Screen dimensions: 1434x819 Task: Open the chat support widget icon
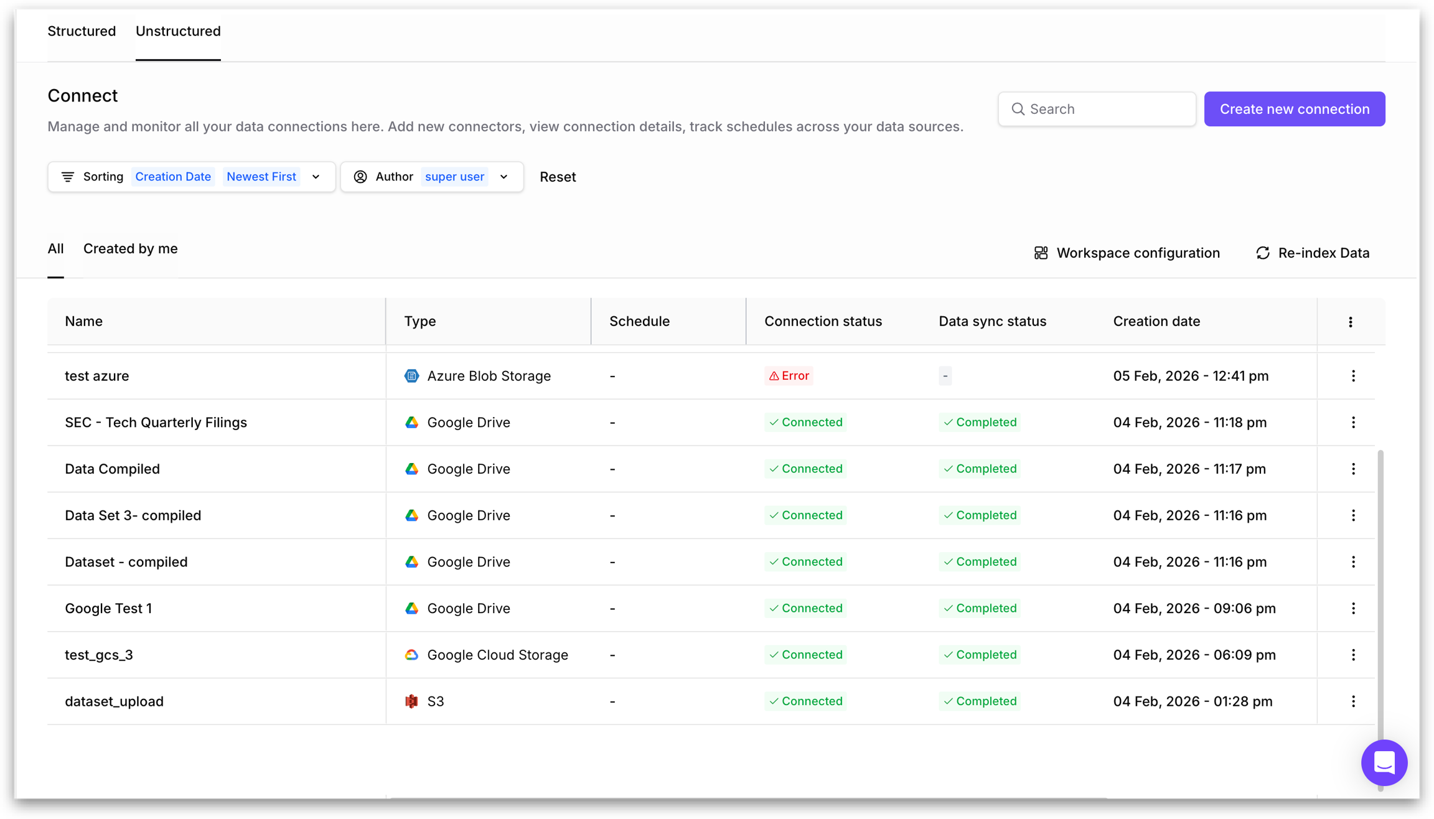[1384, 762]
